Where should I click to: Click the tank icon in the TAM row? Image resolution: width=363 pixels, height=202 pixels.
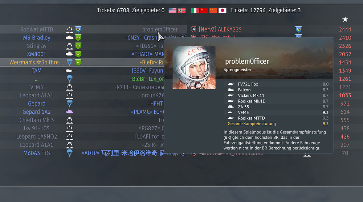click(x=69, y=71)
